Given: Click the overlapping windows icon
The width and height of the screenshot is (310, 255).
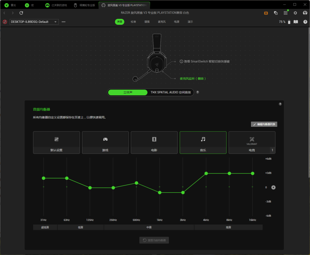Looking at the screenshot, I should 275,13.
